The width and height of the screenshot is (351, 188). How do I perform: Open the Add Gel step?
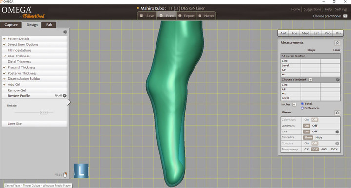click(x=35, y=84)
